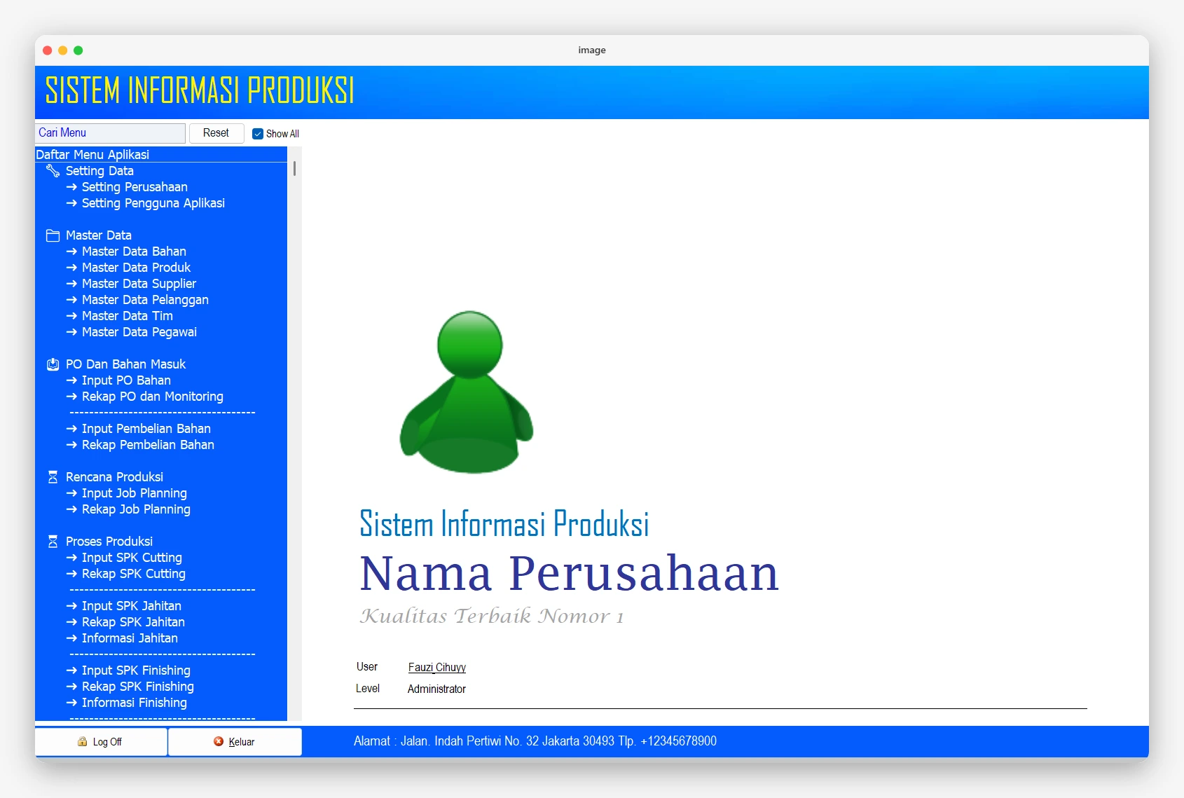Select Input Job Planning from the menu
The width and height of the screenshot is (1184, 798).
(133, 493)
